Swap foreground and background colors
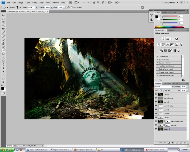The width and height of the screenshot is (190, 152). click(x=5, y=85)
